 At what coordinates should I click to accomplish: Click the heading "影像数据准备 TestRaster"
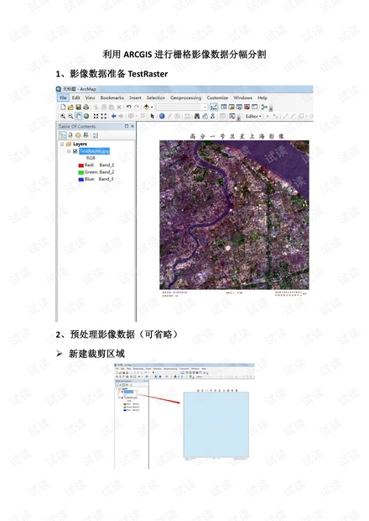pyautogui.click(x=118, y=73)
